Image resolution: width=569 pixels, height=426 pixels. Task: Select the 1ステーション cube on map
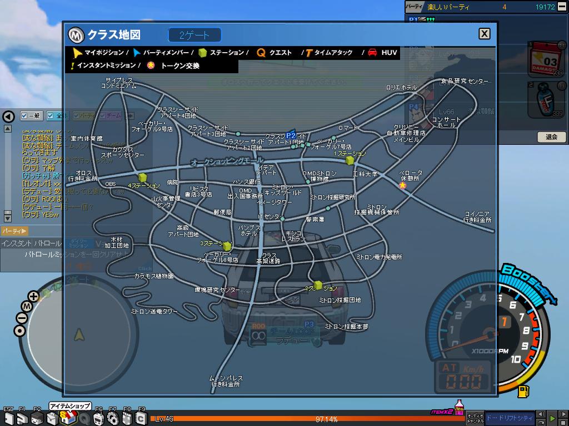(x=350, y=160)
